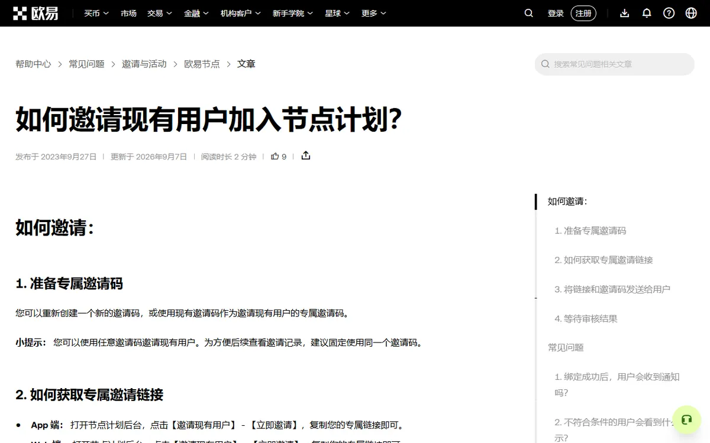
Task: Click the help question mark icon
Action: click(669, 13)
